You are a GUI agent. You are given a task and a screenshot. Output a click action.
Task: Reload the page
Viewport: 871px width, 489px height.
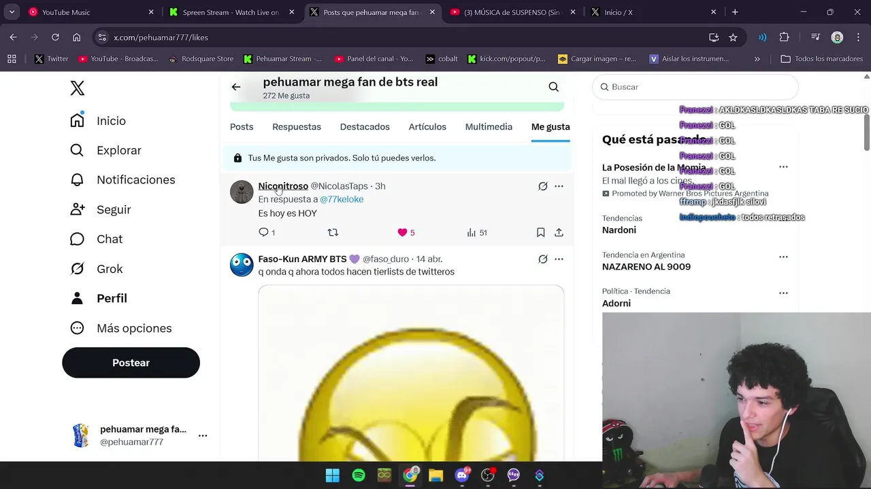click(55, 37)
